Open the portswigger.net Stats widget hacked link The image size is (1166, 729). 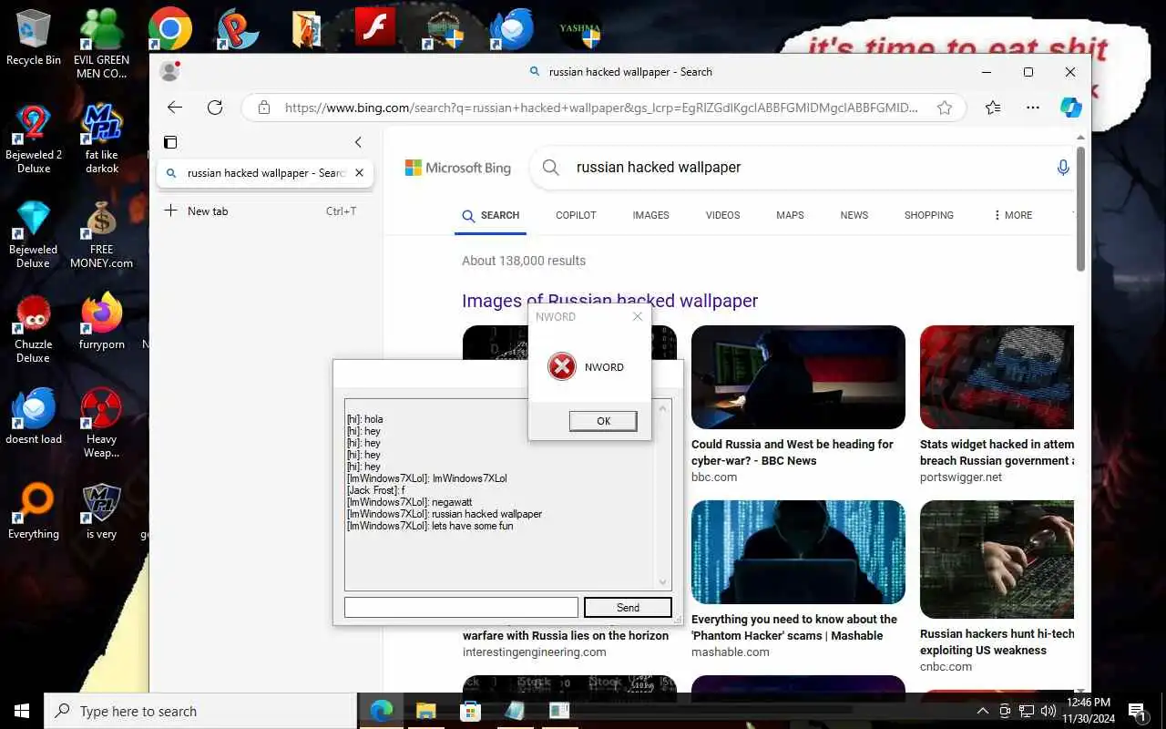pyautogui.click(x=997, y=453)
